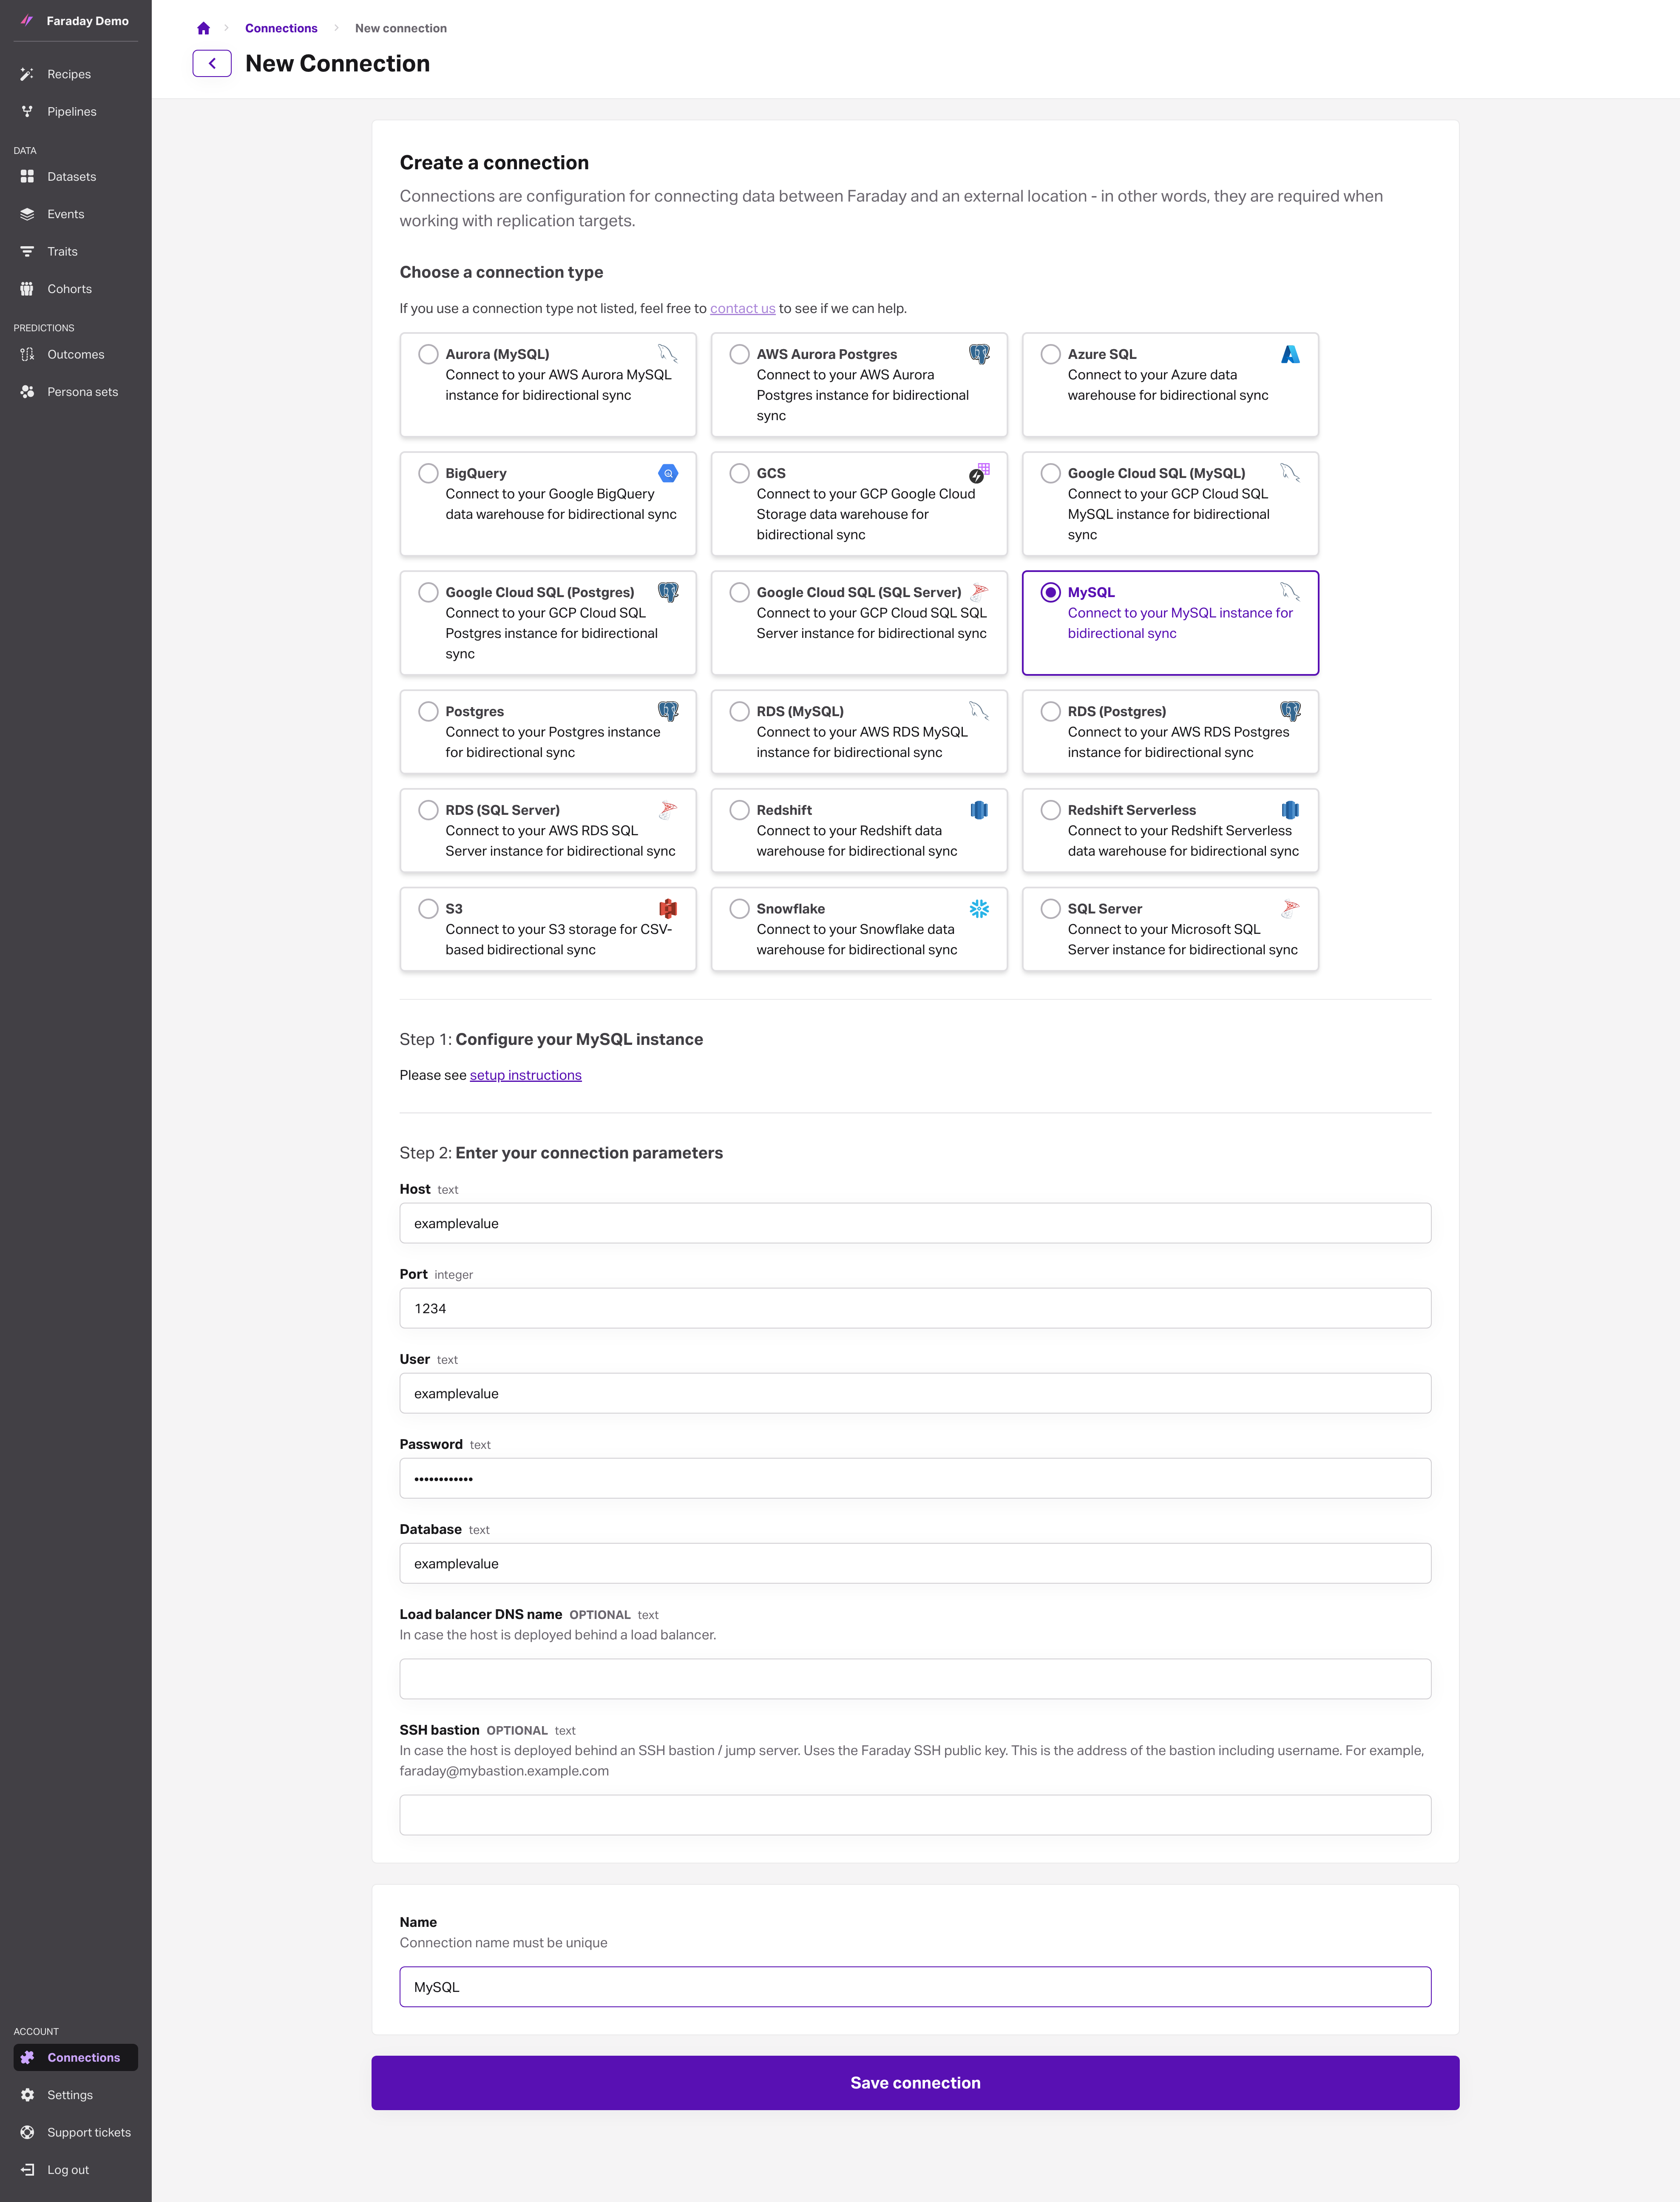Click the back arrow button

[212, 63]
